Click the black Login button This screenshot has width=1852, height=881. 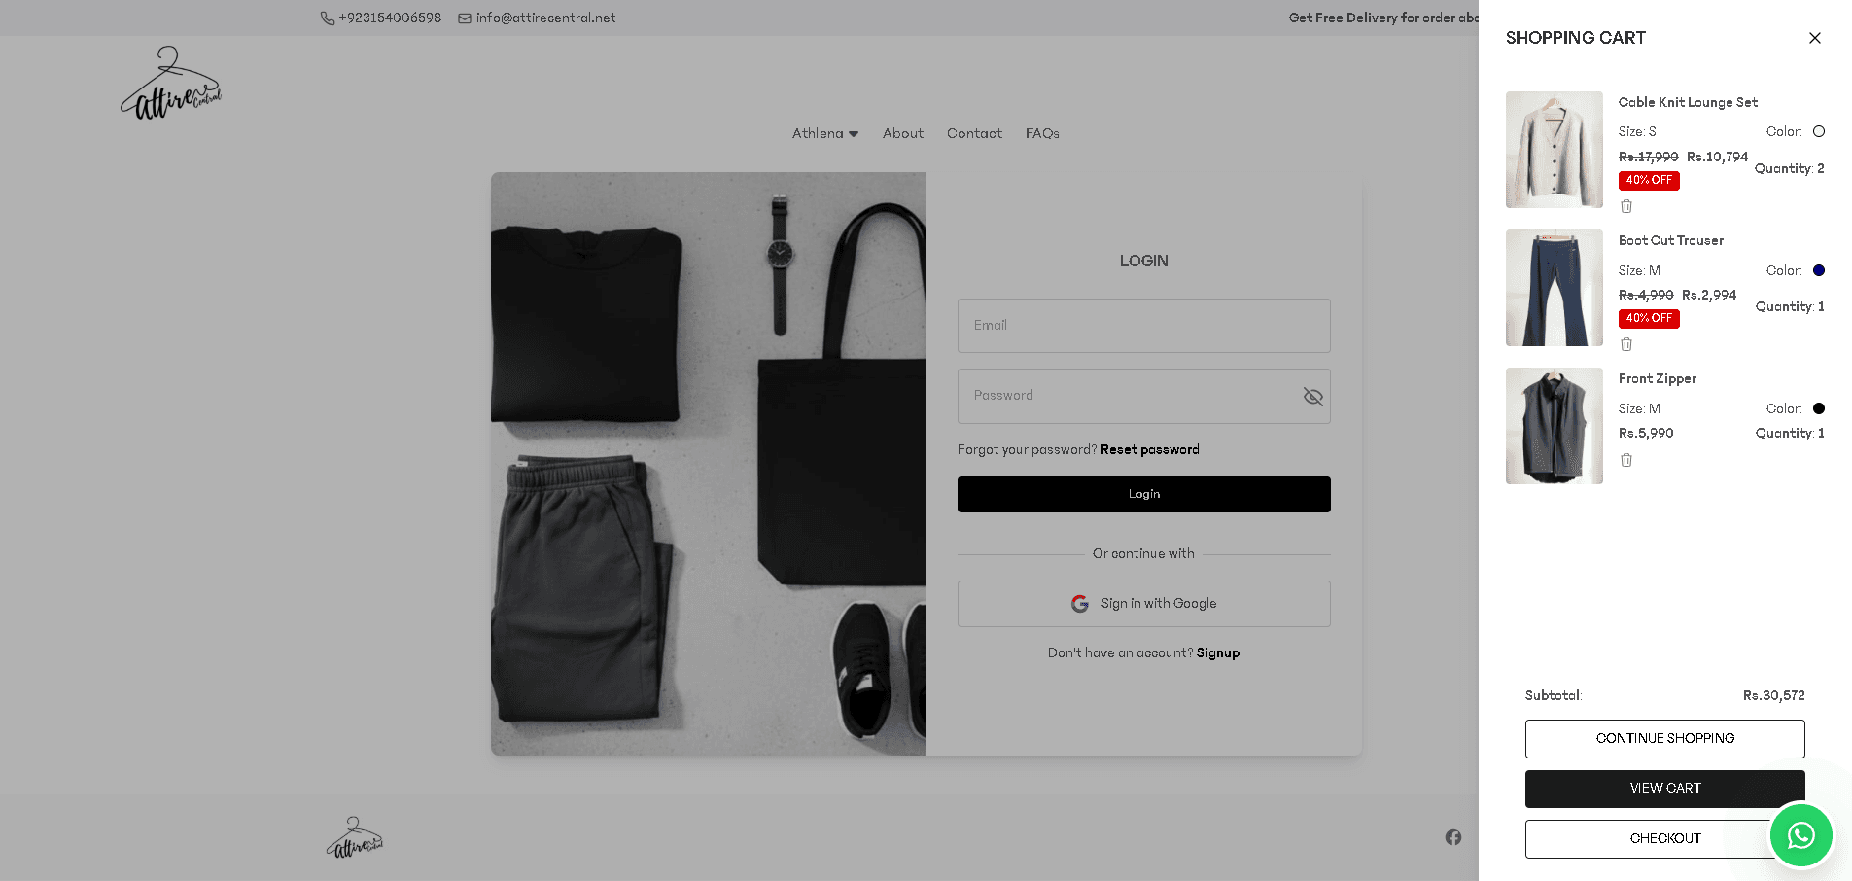coord(1143,494)
